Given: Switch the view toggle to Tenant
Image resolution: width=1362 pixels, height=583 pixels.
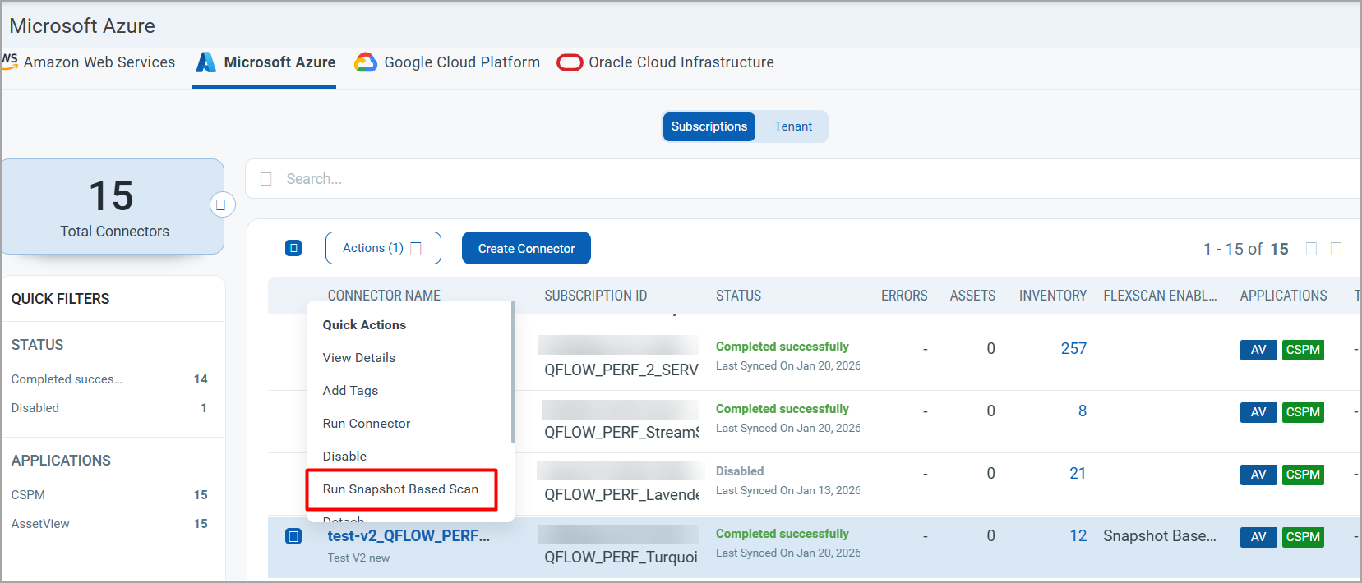Looking at the screenshot, I should point(792,126).
